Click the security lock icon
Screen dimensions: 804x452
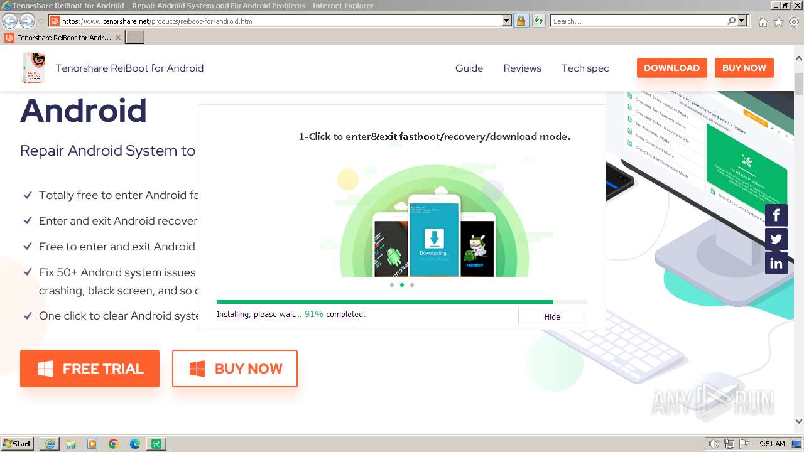(x=521, y=21)
